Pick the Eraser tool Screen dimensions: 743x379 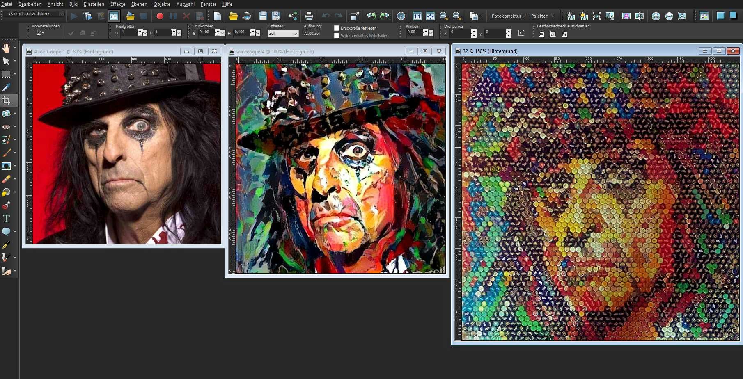coord(6,179)
